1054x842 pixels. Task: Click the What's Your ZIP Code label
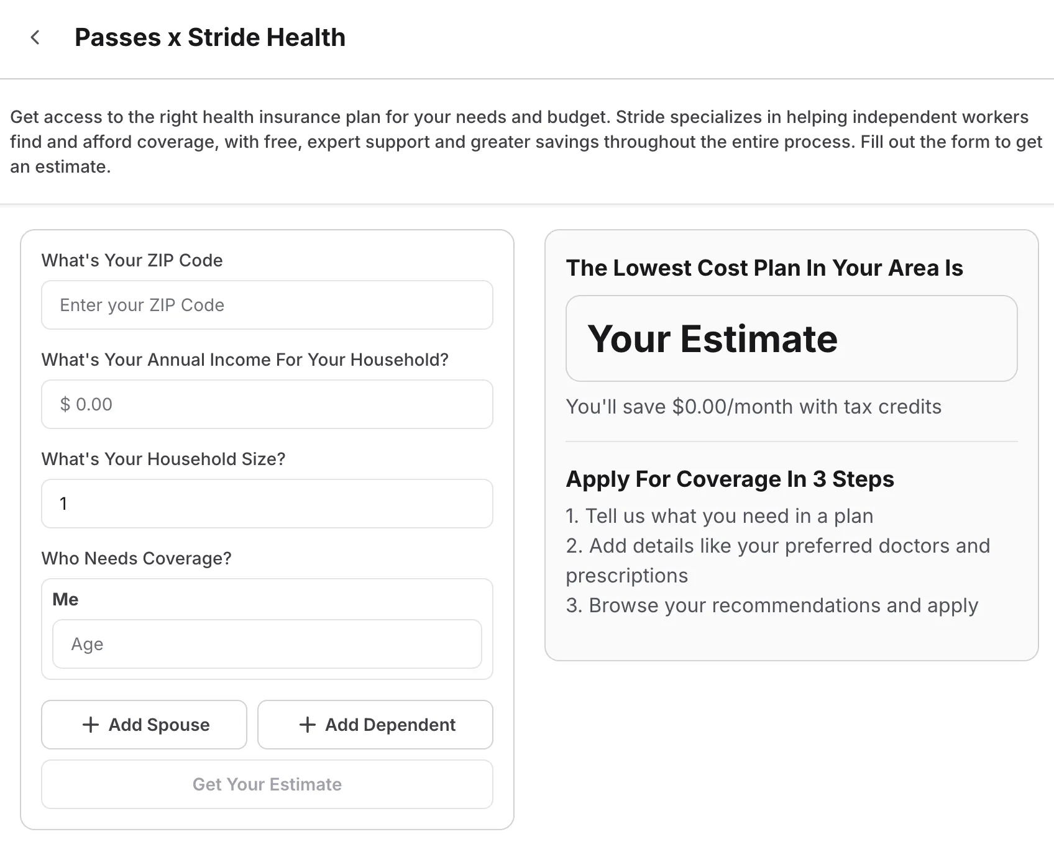[132, 260]
